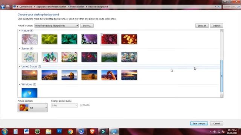This screenshot has width=241, height=135.
Task: Click the Control Panel icon in address bar
Action: [14, 7]
